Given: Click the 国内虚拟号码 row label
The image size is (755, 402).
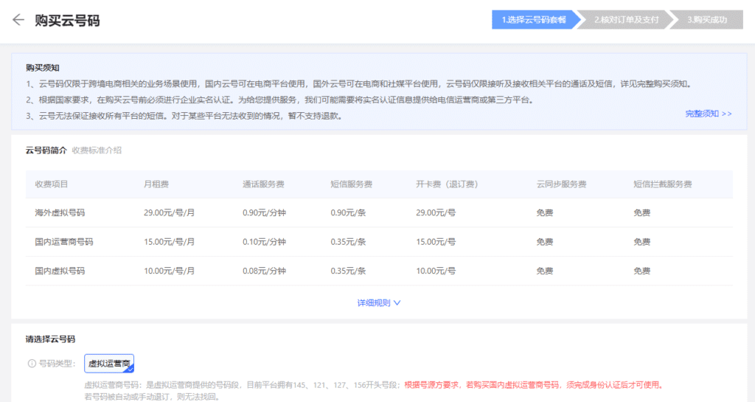Looking at the screenshot, I should point(60,271).
